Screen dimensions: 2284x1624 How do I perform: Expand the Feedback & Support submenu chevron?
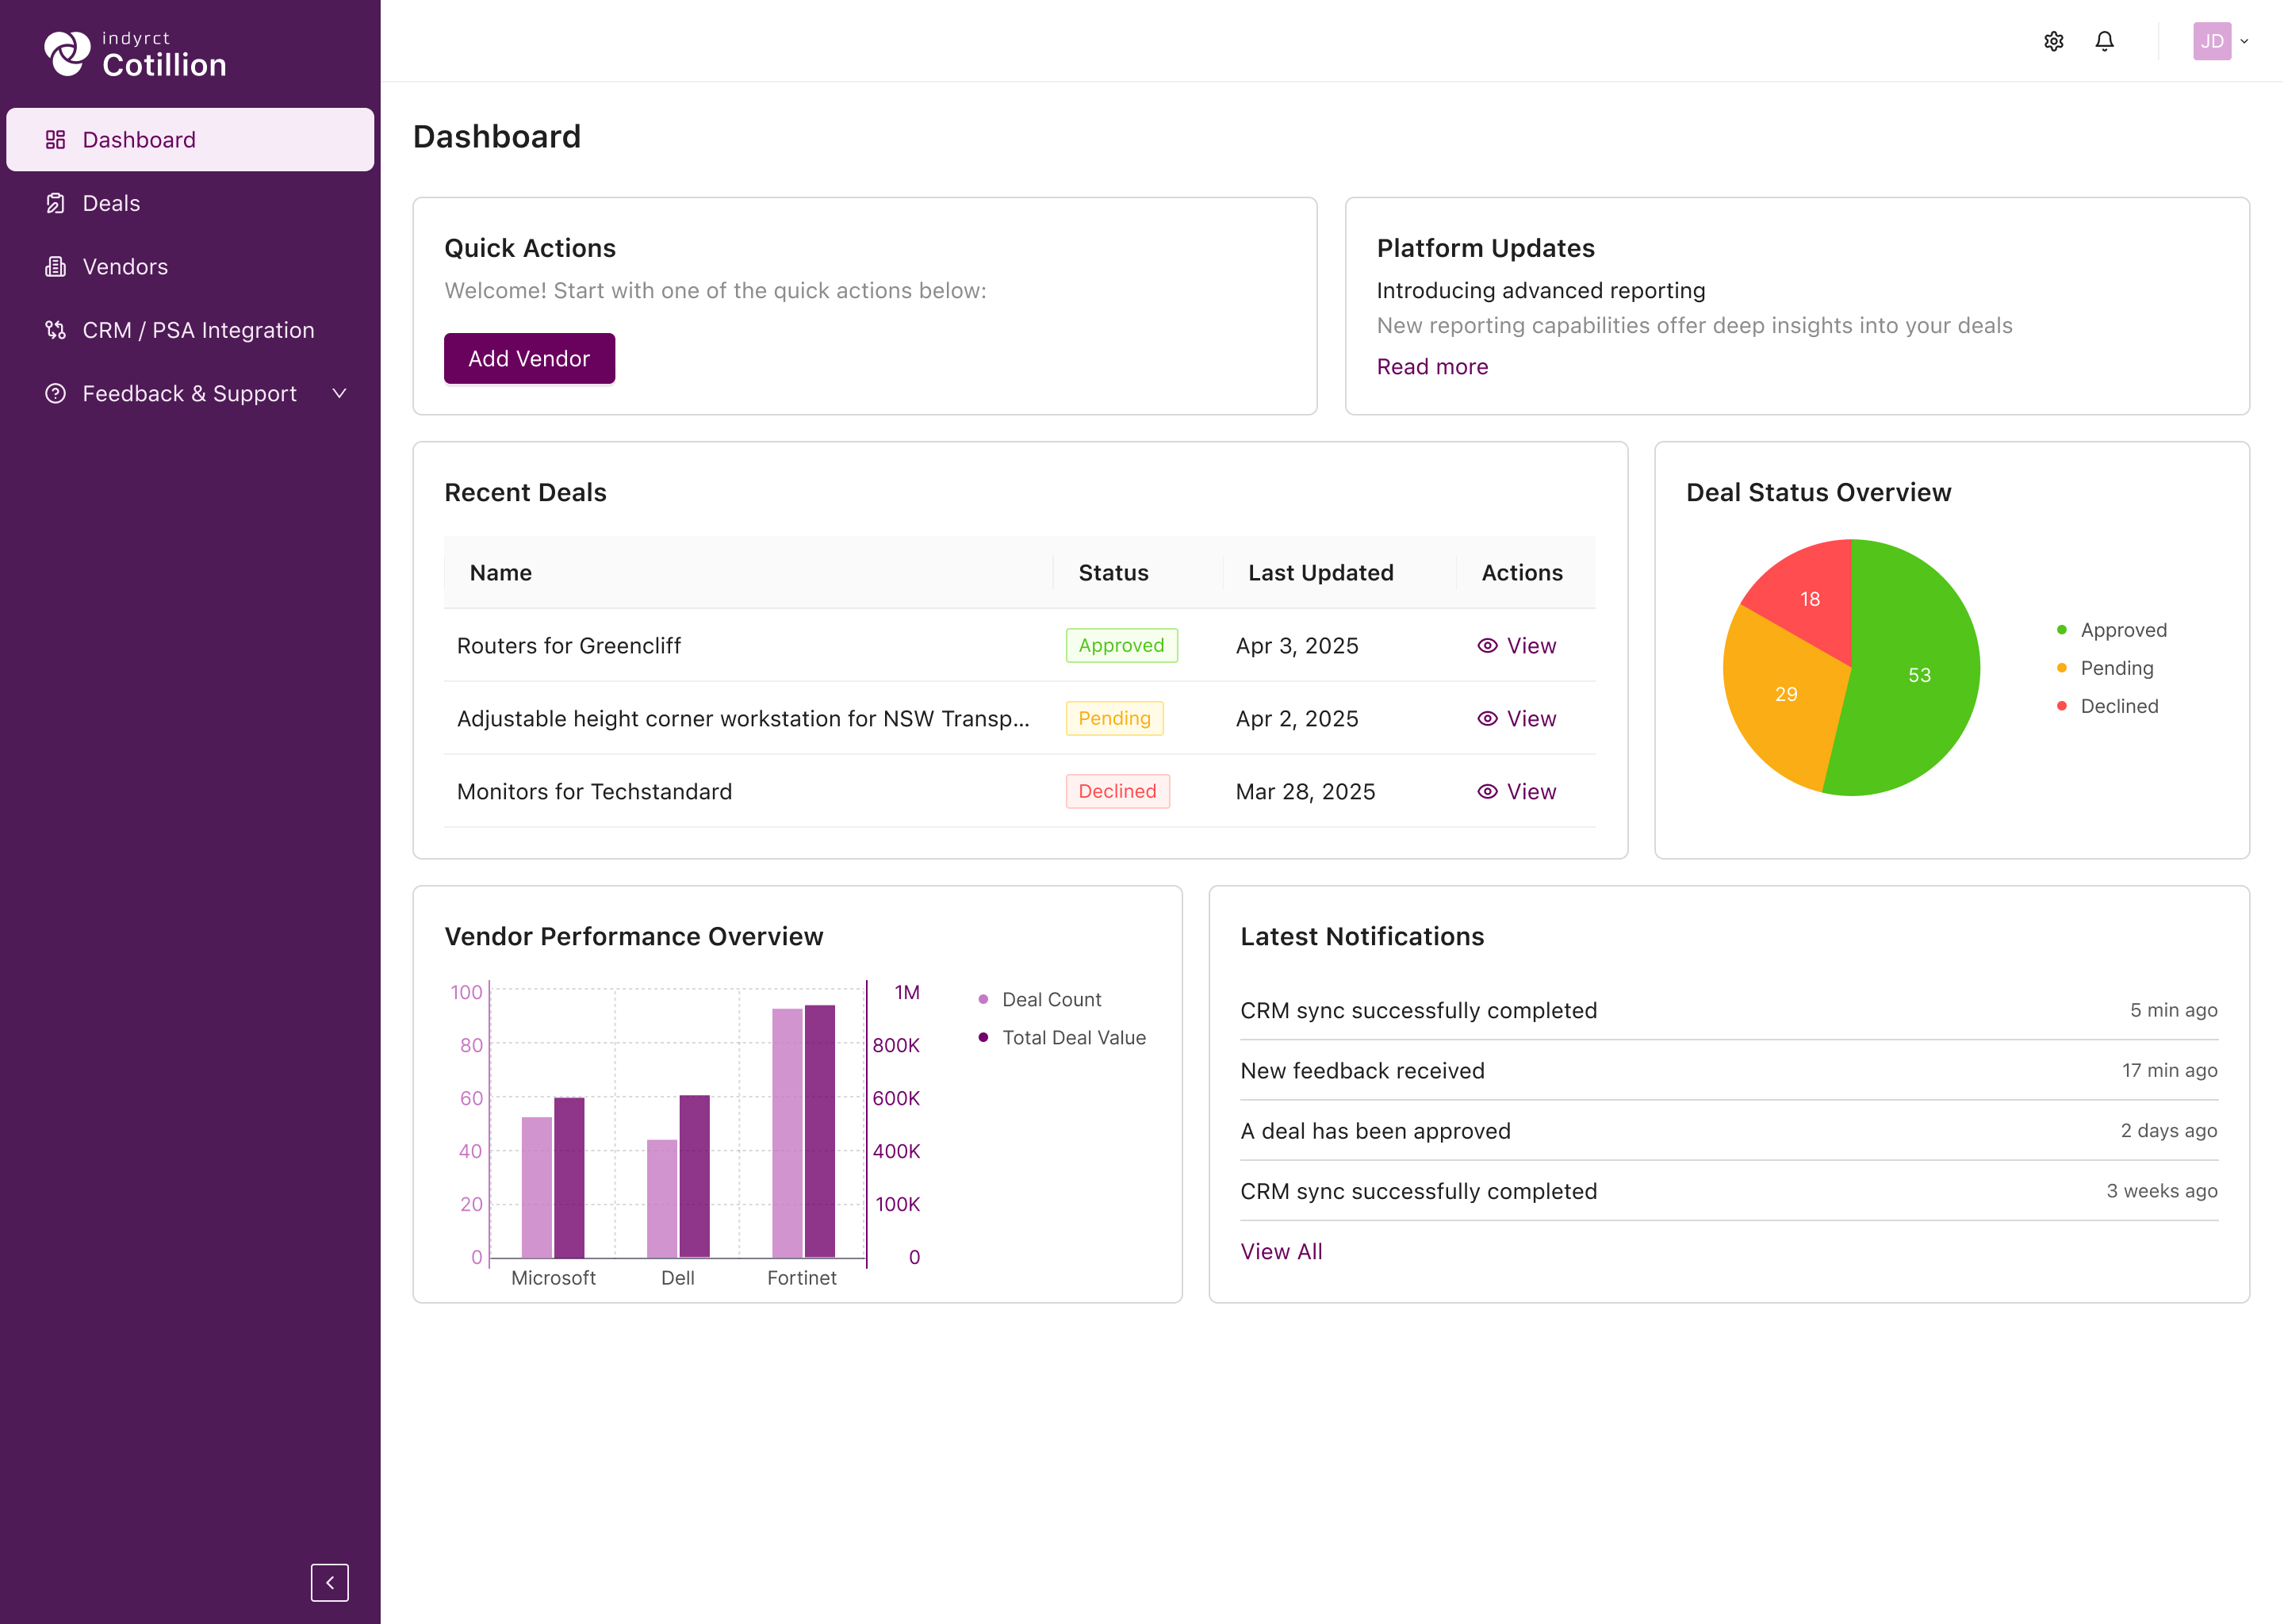point(339,393)
